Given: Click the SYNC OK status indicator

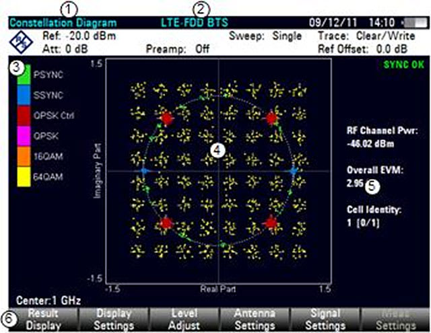Looking at the screenshot, I should tap(404, 65).
